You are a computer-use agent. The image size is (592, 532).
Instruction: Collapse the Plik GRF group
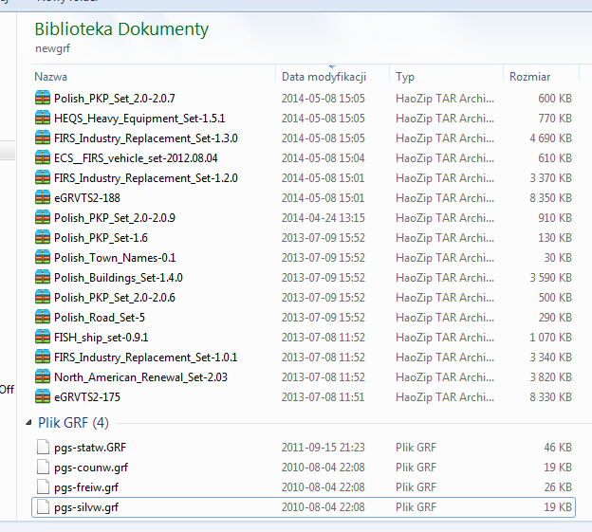pyautogui.click(x=28, y=422)
